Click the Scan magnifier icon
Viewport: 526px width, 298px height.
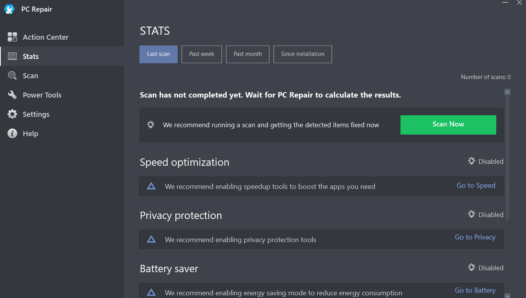(12, 76)
